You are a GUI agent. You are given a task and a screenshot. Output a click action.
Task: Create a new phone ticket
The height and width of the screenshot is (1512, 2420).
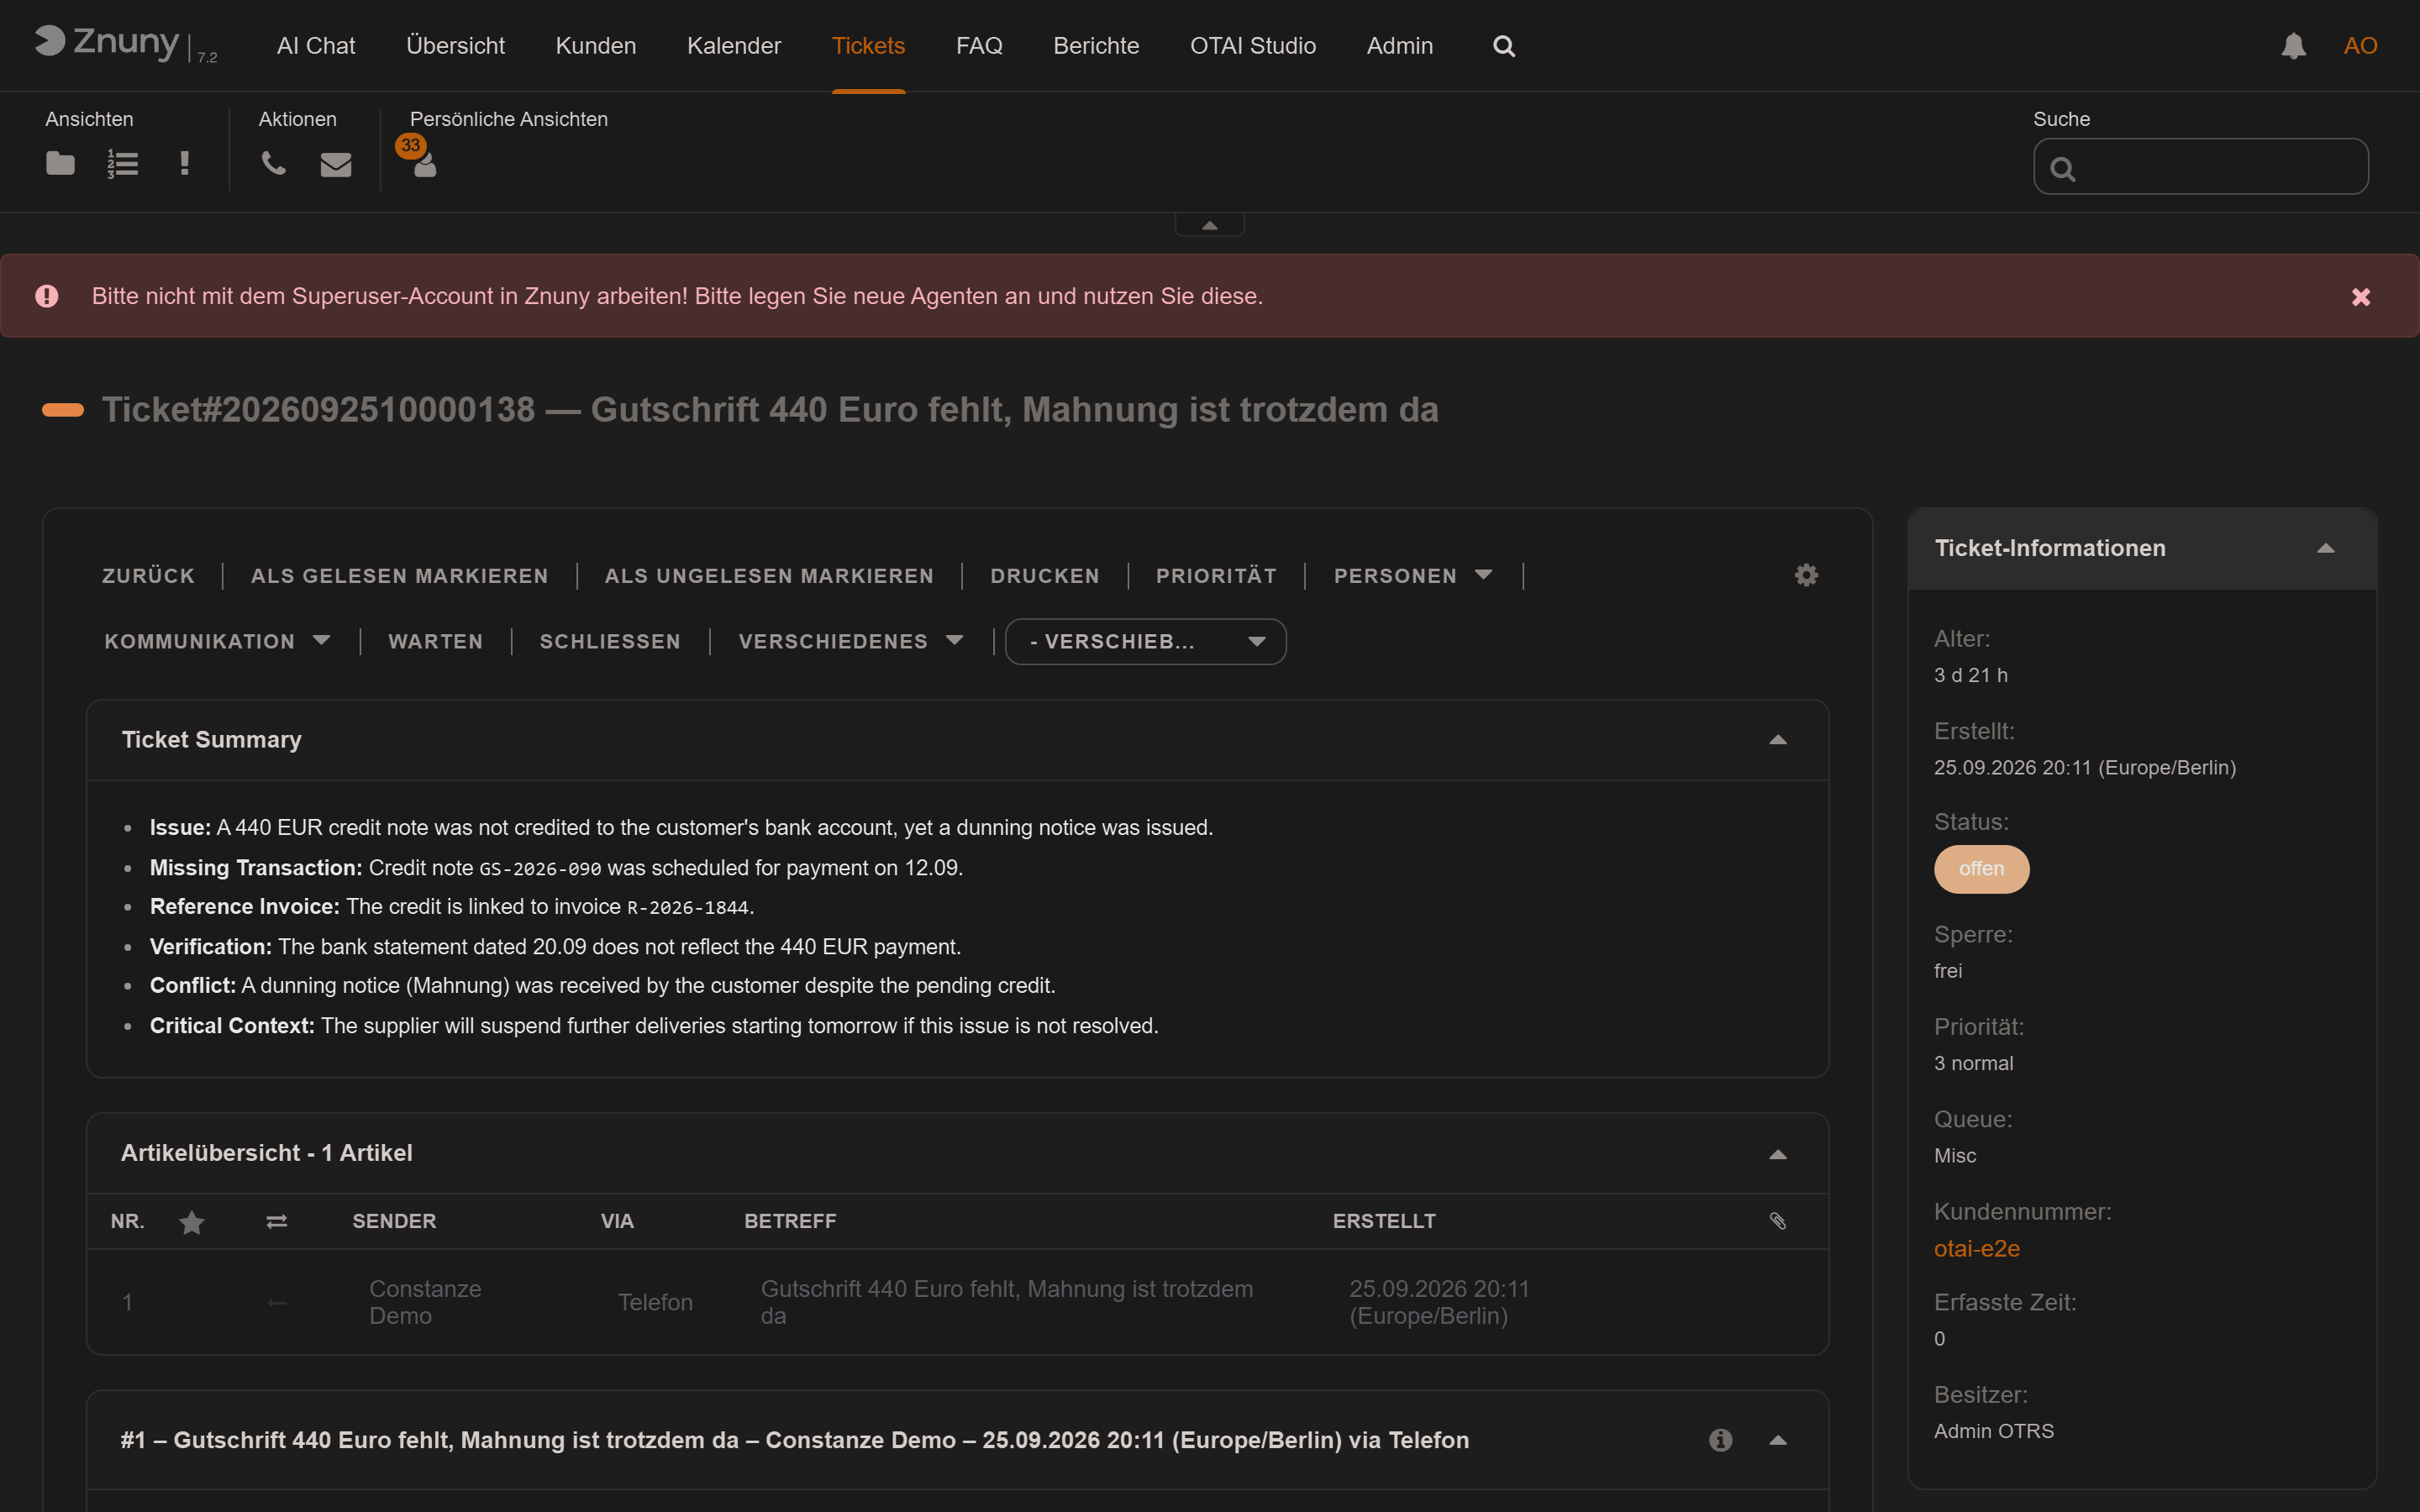click(273, 163)
